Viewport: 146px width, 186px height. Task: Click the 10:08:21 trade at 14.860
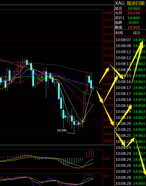click(130, 130)
